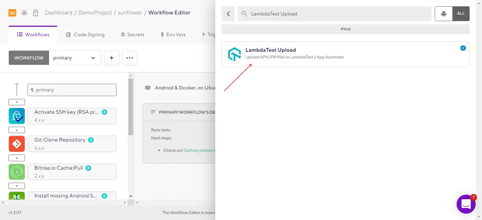Screen dimensions: 482x220
Task: Click the add new workflow plus button
Action: pos(112,58)
